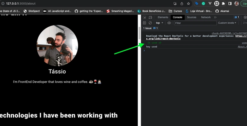This screenshot has height=126, width=247.
Task: Click the inspect element picker icon
Action: pos(144,18)
